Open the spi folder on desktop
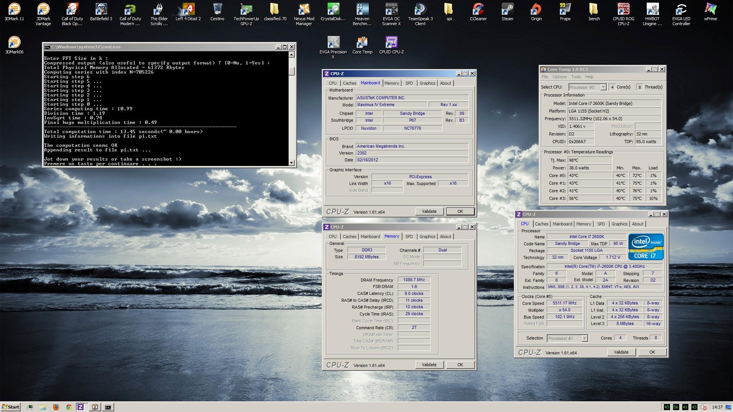 [x=449, y=12]
